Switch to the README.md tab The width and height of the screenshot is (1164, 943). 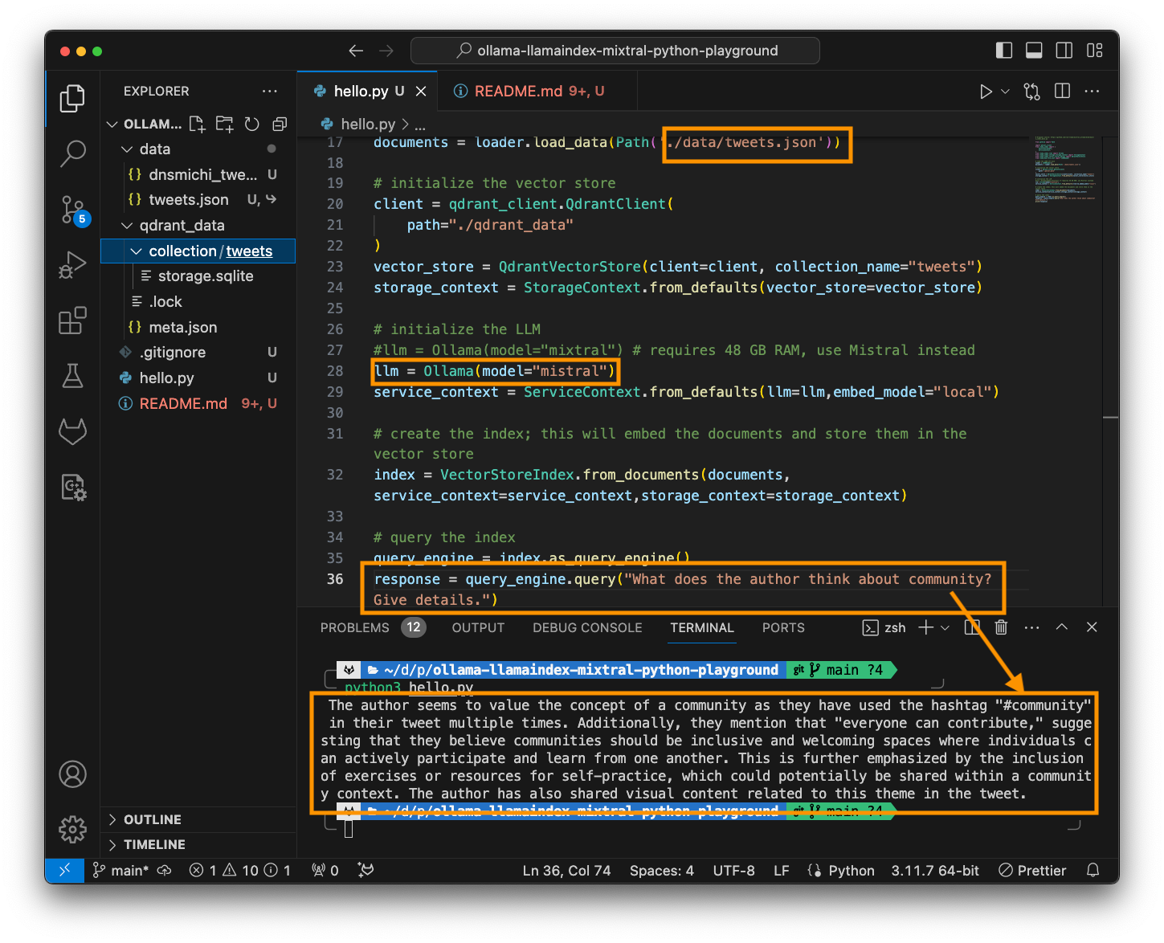[x=530, y=91]
